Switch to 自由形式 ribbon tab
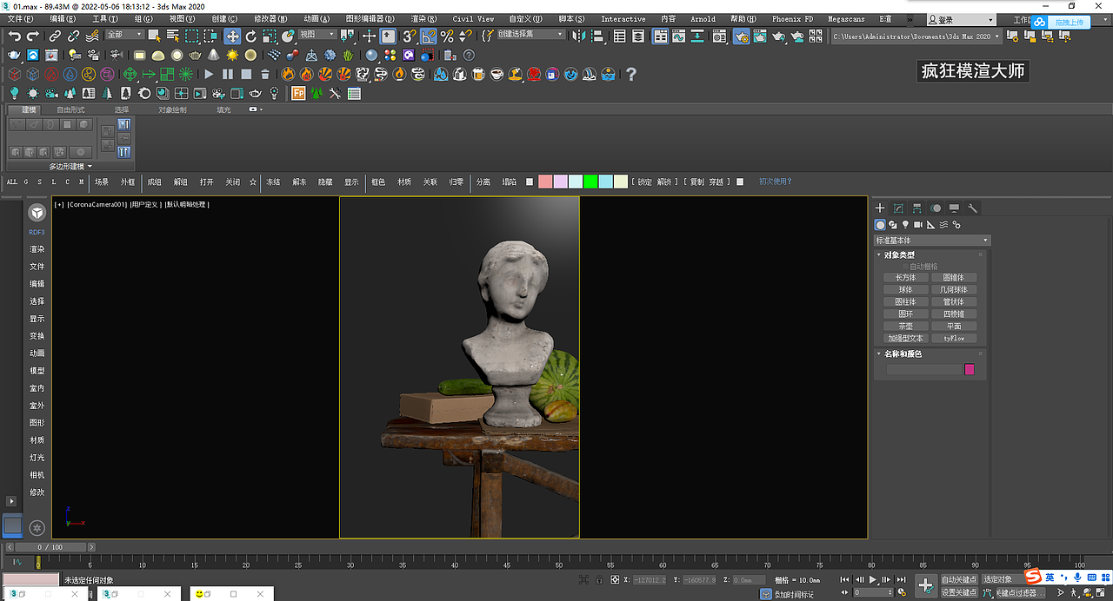 pos(70,110)
